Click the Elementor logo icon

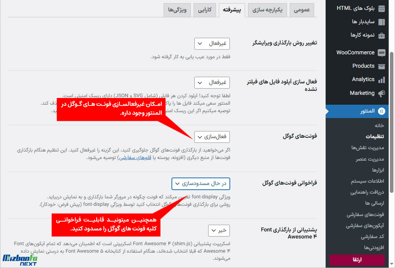pos(381,111)
